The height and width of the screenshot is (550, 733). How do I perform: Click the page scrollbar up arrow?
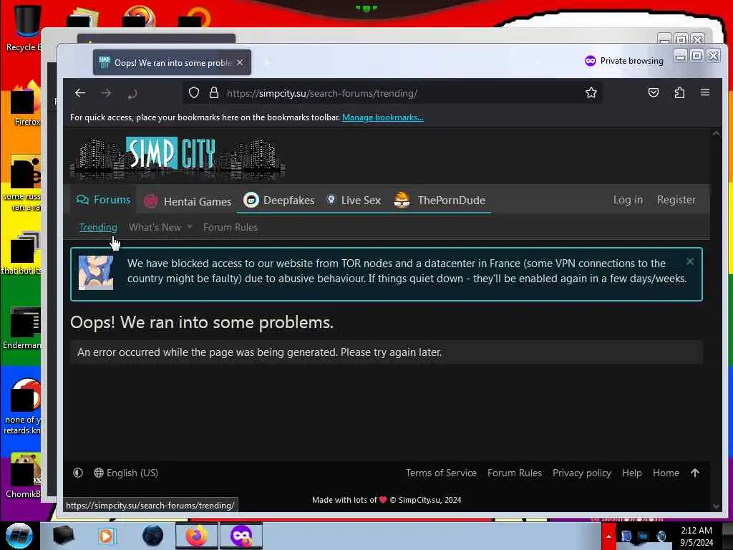coord(716,133)
